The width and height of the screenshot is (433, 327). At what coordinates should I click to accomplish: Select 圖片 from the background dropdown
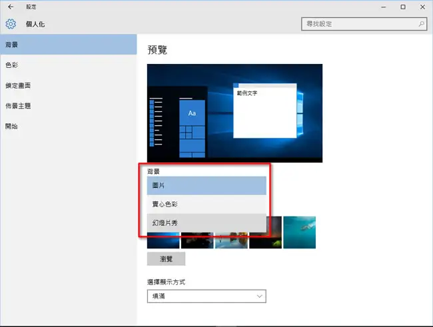coord(207,185)
